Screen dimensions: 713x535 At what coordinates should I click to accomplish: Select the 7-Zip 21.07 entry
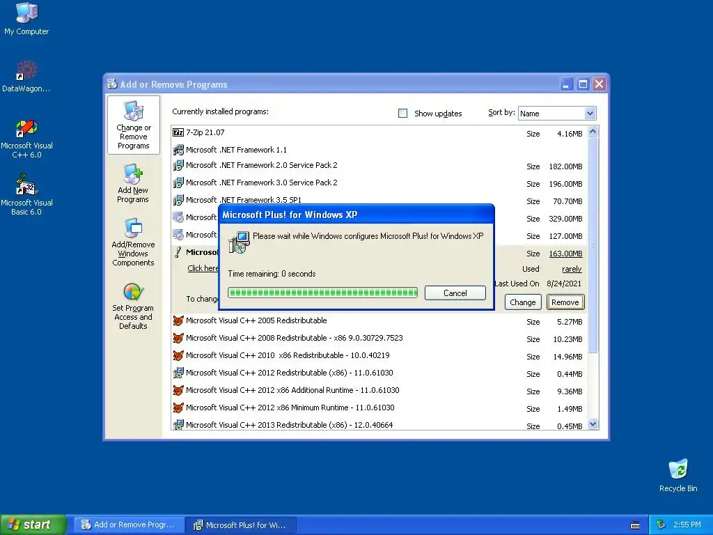[x=379, y=133]
